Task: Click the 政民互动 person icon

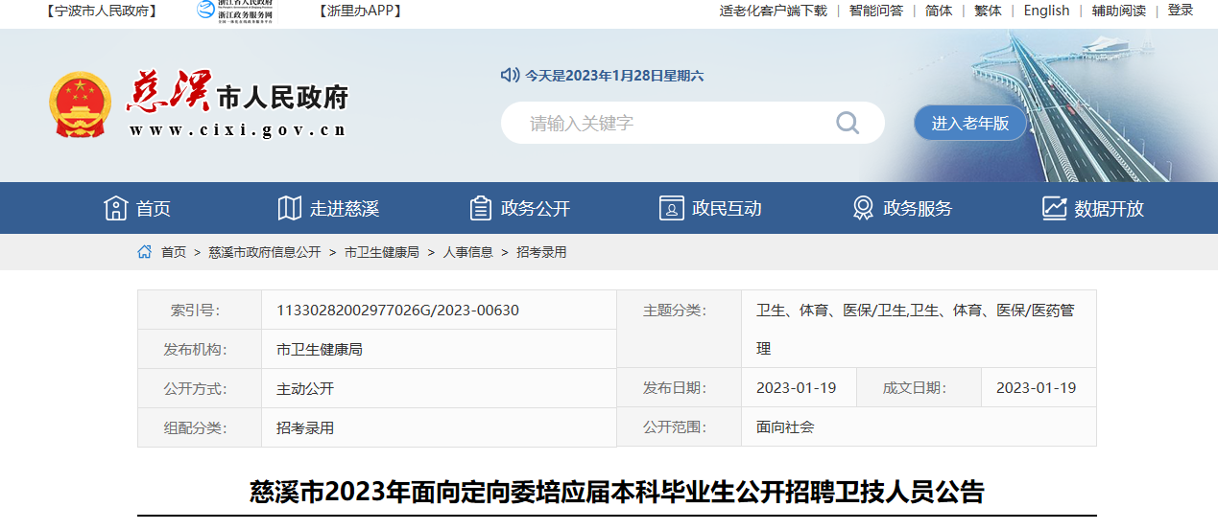Action: point(671,208)
